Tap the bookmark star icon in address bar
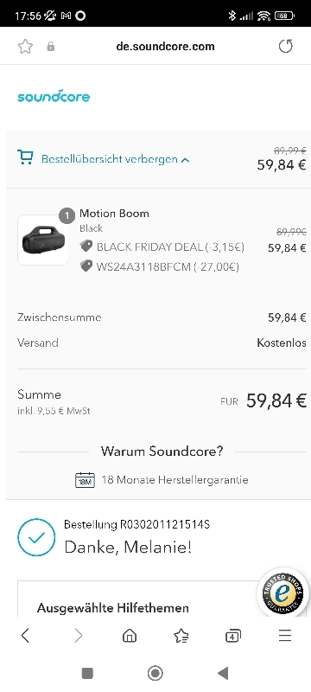Image resolution: width=311 pixels, height=692 pixels. [25, 47]
